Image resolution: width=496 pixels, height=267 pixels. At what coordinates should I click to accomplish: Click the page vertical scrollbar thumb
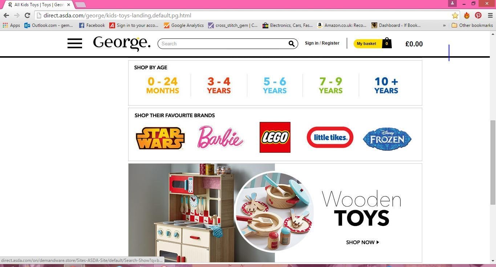[493, 163]
